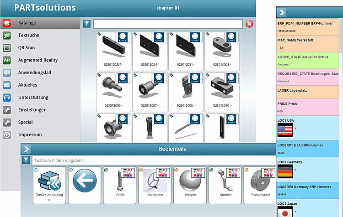Click the QR code icon
The image size is (343, 217).
7,48
